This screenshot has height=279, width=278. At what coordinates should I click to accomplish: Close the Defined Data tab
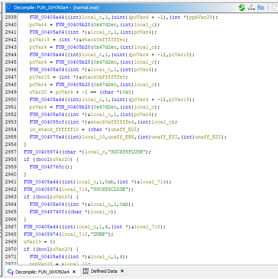pyautogui.click(x=122, y=271)
